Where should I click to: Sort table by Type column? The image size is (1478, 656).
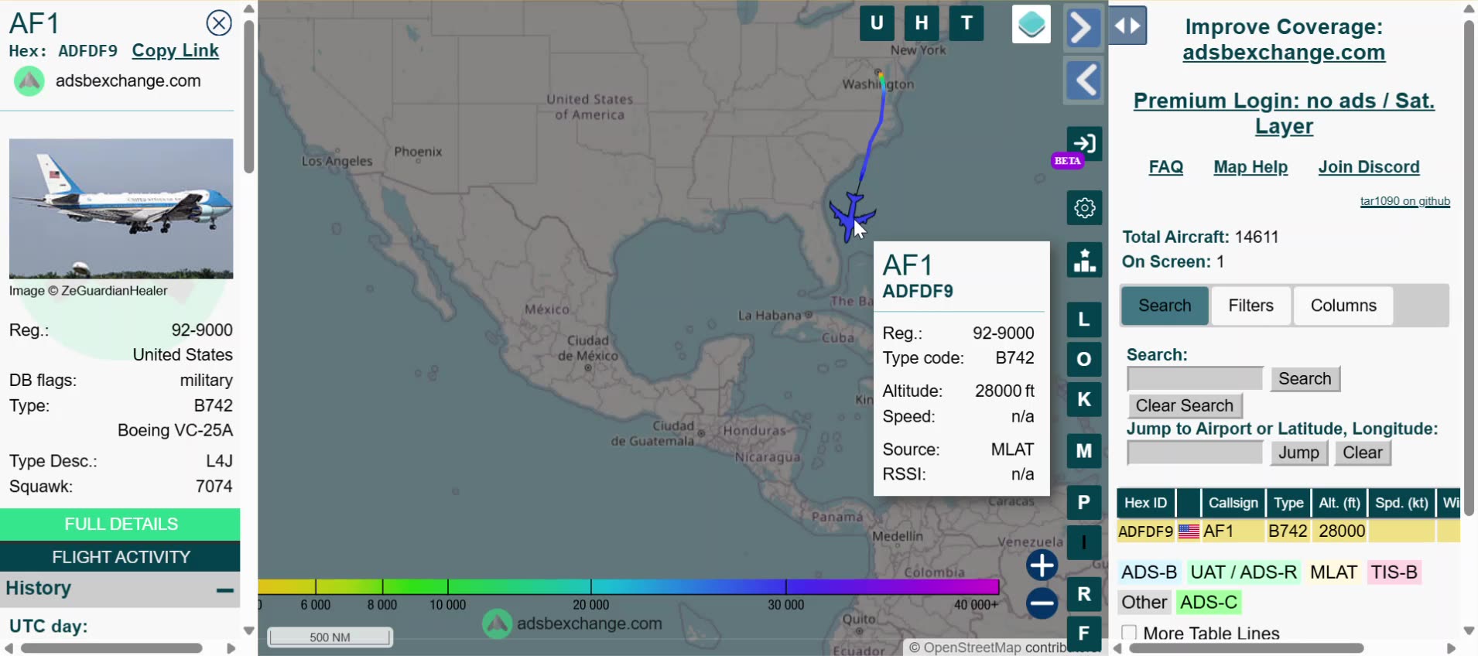1288,503
